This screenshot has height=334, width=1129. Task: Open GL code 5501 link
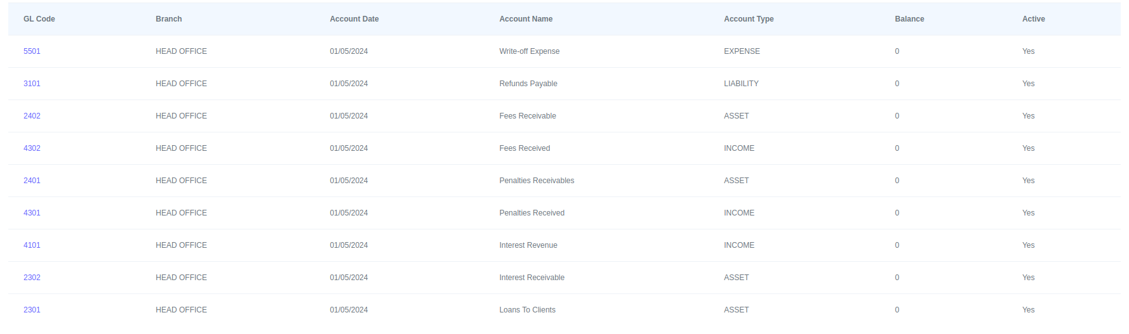click(32, 51)
